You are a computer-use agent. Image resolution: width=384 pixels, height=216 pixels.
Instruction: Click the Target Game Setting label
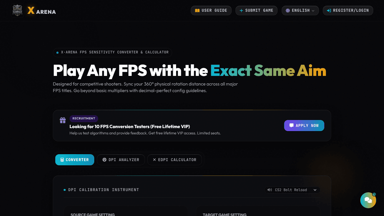point(225,214)
